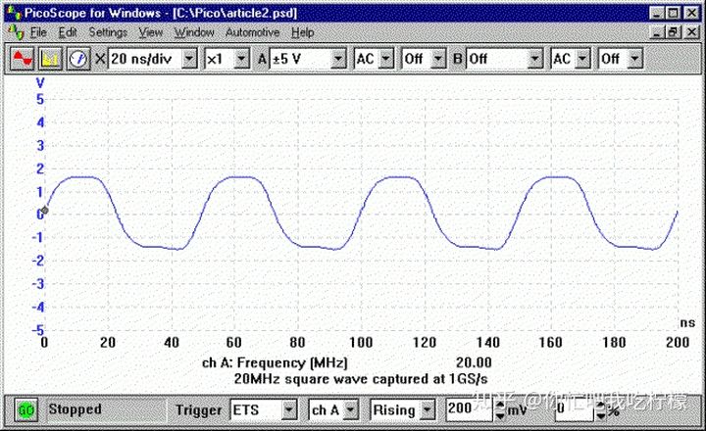706x431 pixels.
Task: Close the article2.psd document window
Action: [692, 32]
